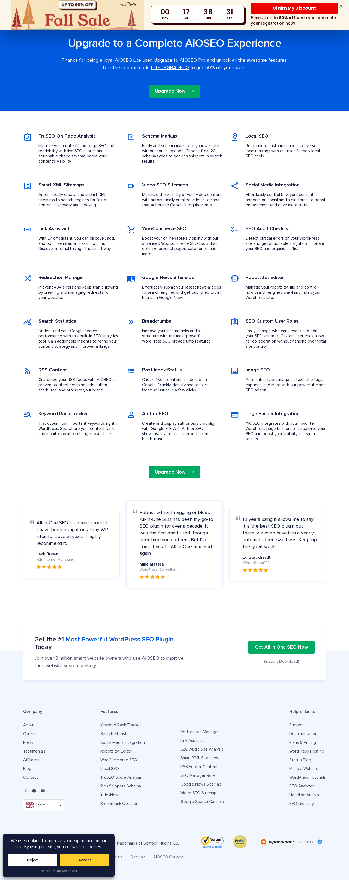Click Get All in One SEO Now
The image size is (349, 880).
(281, 647)
